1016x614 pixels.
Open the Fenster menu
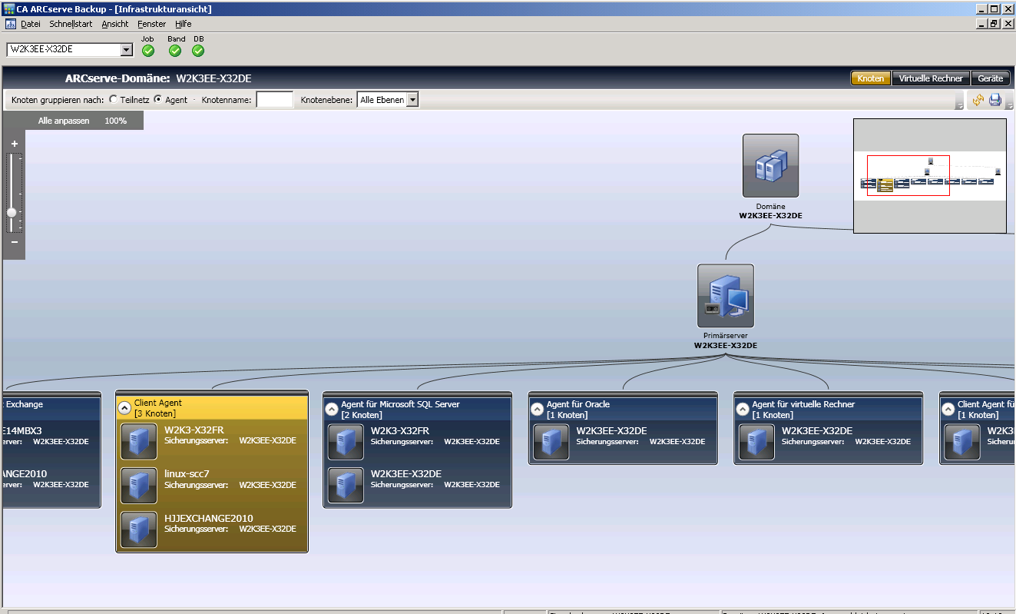151,24
